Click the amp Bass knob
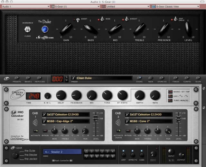The height and width of the screenshot is (167, 206). click(90, 29)
